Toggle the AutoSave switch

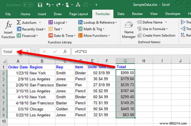(x=28, y=5)
